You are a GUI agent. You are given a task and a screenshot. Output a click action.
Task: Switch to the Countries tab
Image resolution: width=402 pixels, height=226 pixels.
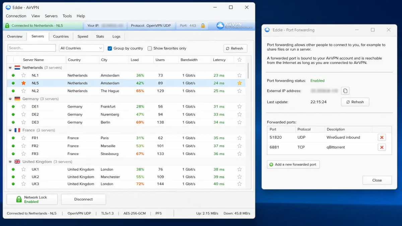tap(61, 36)
